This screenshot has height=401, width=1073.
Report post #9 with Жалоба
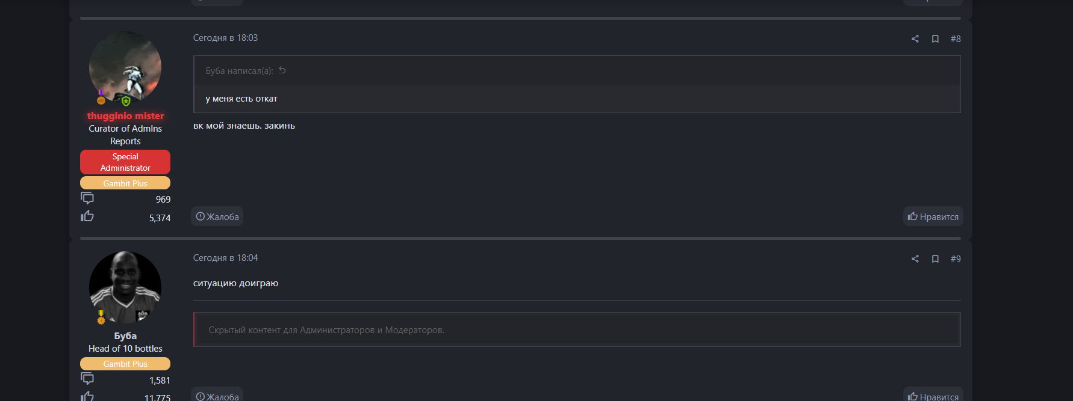pyautogui.click(x=217, y=396)
